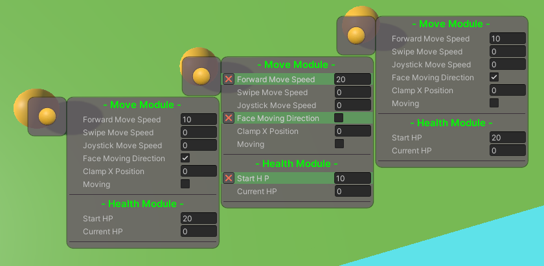Viewport: 544px width, 266px height.
Task: Click Start HP field in right panel
Action: tap(508, 137)
